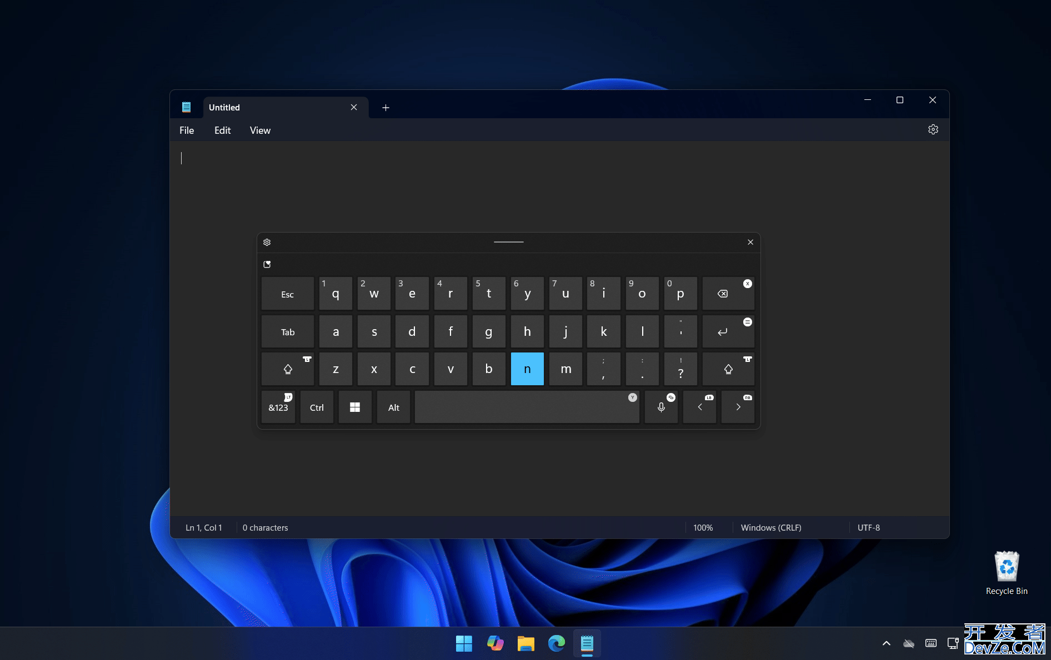Switch to &123 symbols layout
This screenshot has width=1051, height=660.
click(278, 407)
